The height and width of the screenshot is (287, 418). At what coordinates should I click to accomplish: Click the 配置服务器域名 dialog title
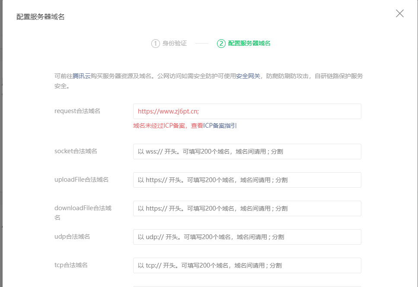[41, 17]
